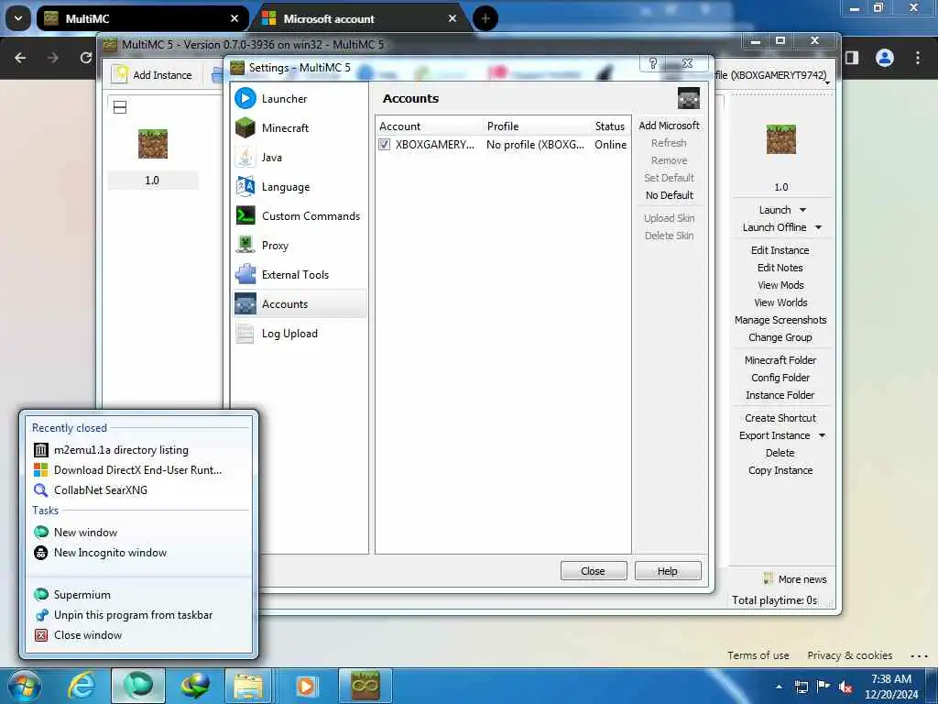938x704 pixels.
Task: Expand the Export Instance dropdown arrow
Action: click(x=822, y=435)
